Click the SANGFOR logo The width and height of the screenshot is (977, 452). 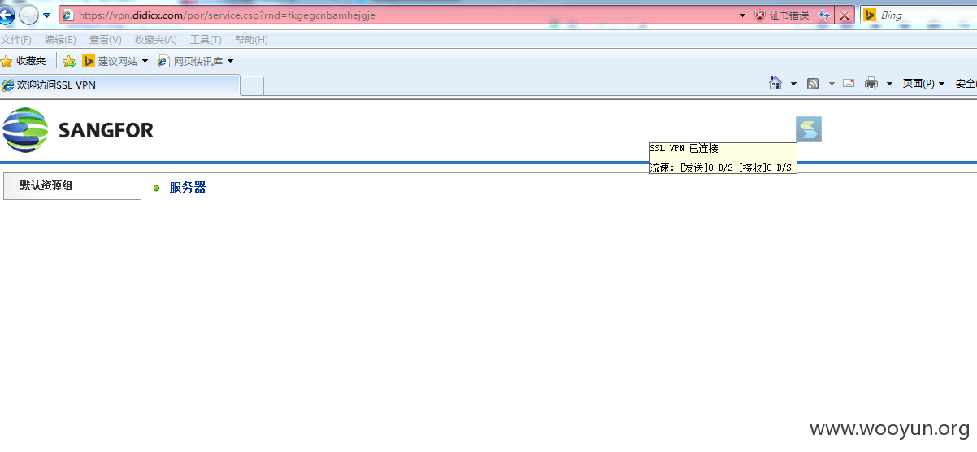pyautogui.click(x=78, y=130)
